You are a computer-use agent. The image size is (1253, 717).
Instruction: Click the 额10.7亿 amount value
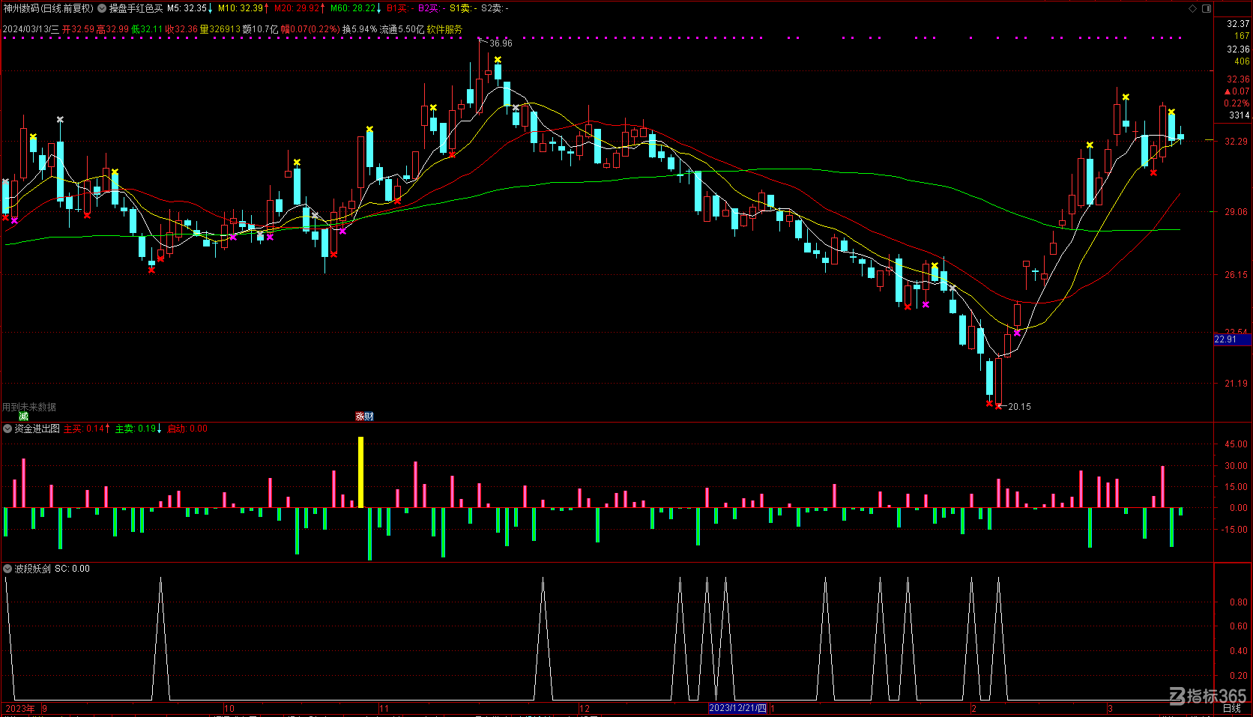tap(260, 29)
